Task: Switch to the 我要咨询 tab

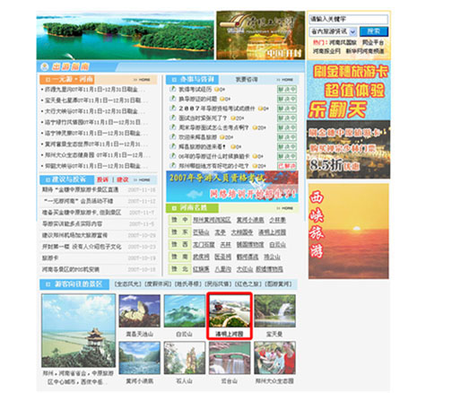Action: 247,80
